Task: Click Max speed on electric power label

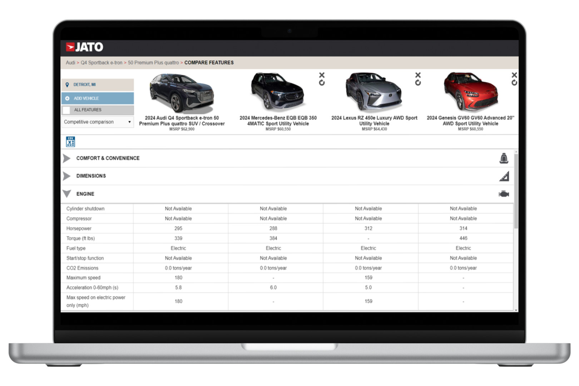Action: click(x=96, y=301)
